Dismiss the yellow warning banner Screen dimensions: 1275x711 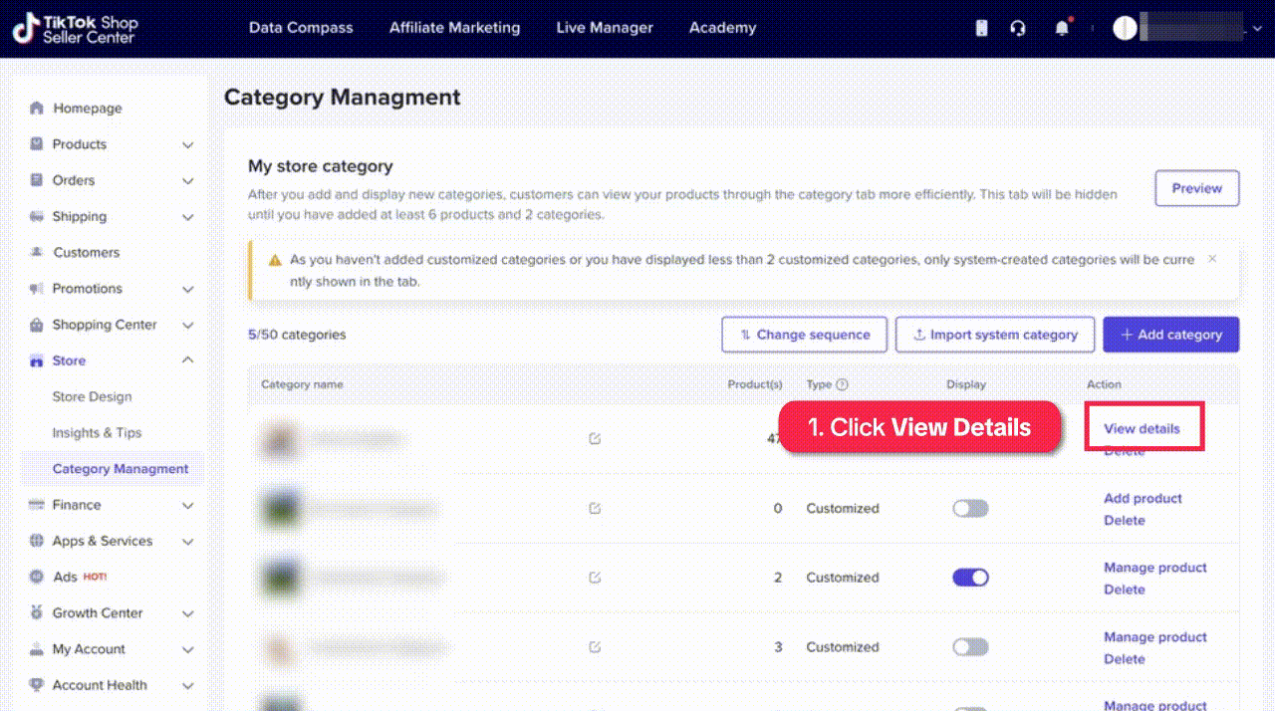click(x=1212, y=259)
